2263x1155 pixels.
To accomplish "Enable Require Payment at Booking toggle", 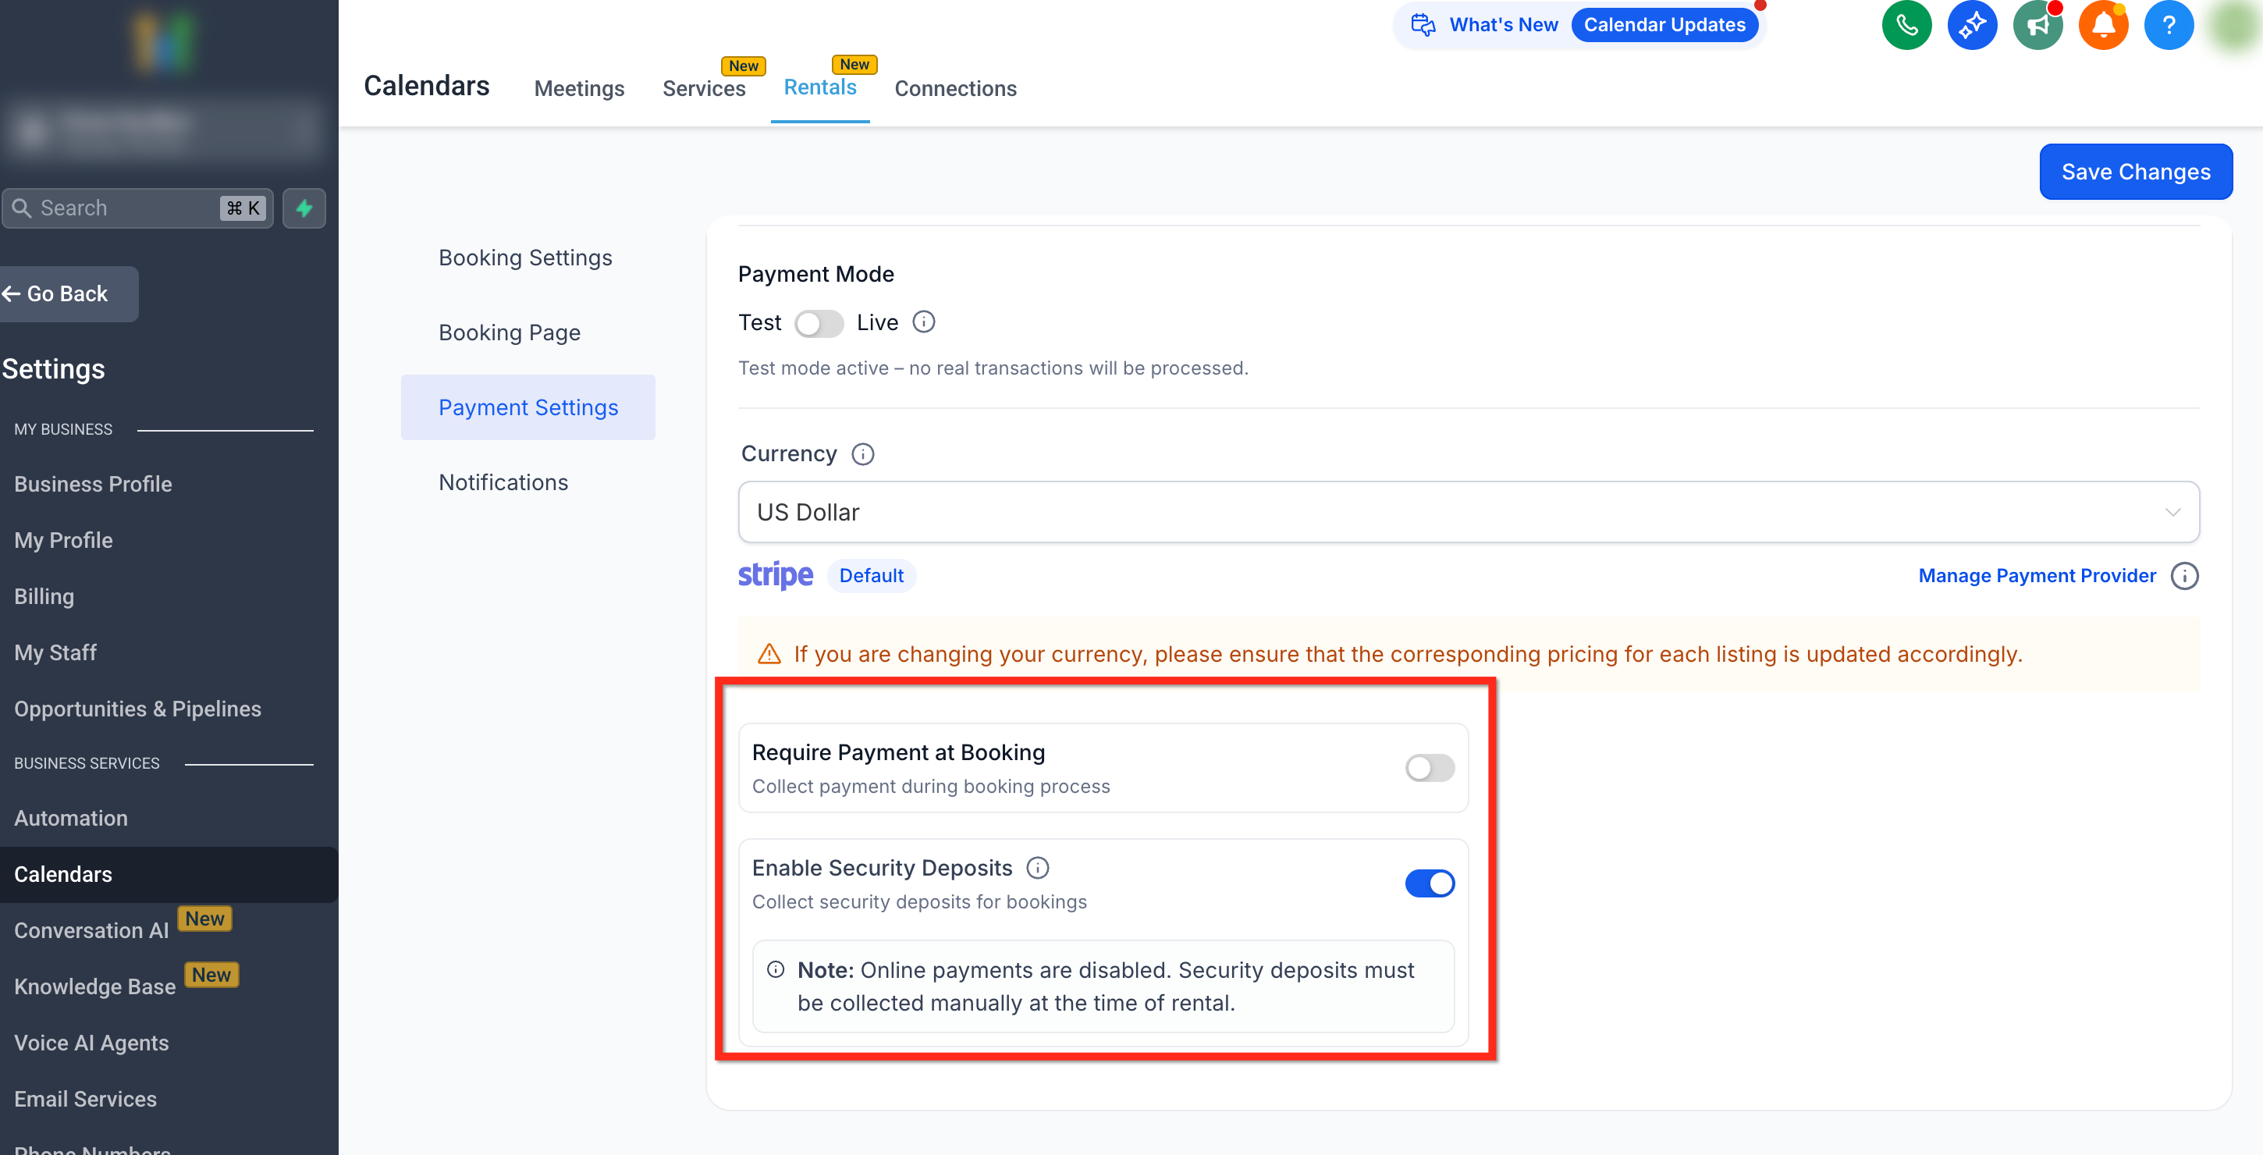I will tap(1430, 768).
